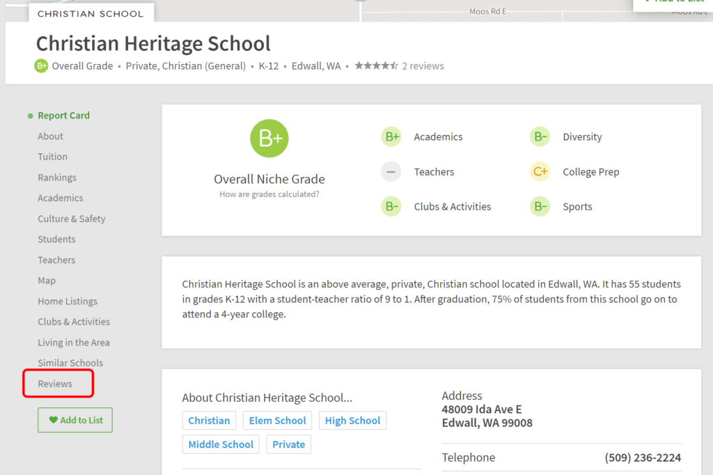The height and width of the screenshot is (475, 713).
Task: Jump to Academics in sidebar navigation
Action: click(x=61, y=198)
